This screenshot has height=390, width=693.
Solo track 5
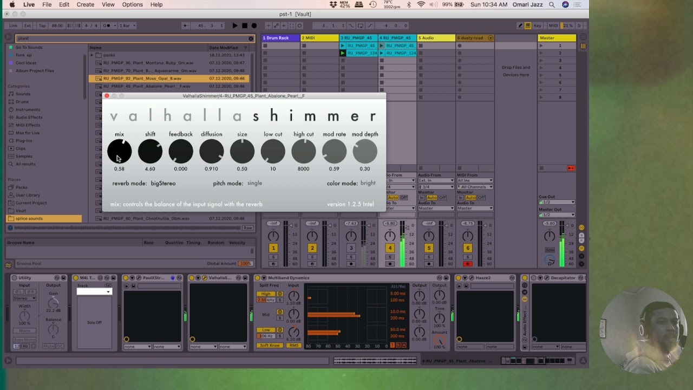click(x=429, y=257)
